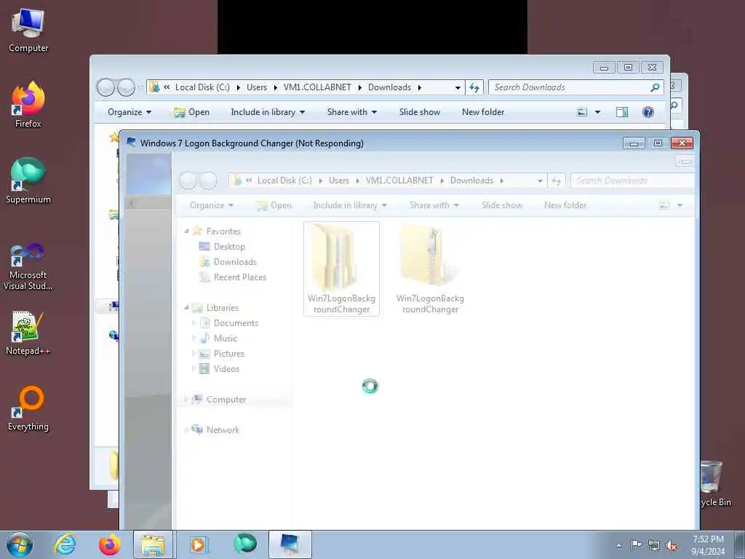Open the Everything search desktop shortcut

tap(28, 408)
